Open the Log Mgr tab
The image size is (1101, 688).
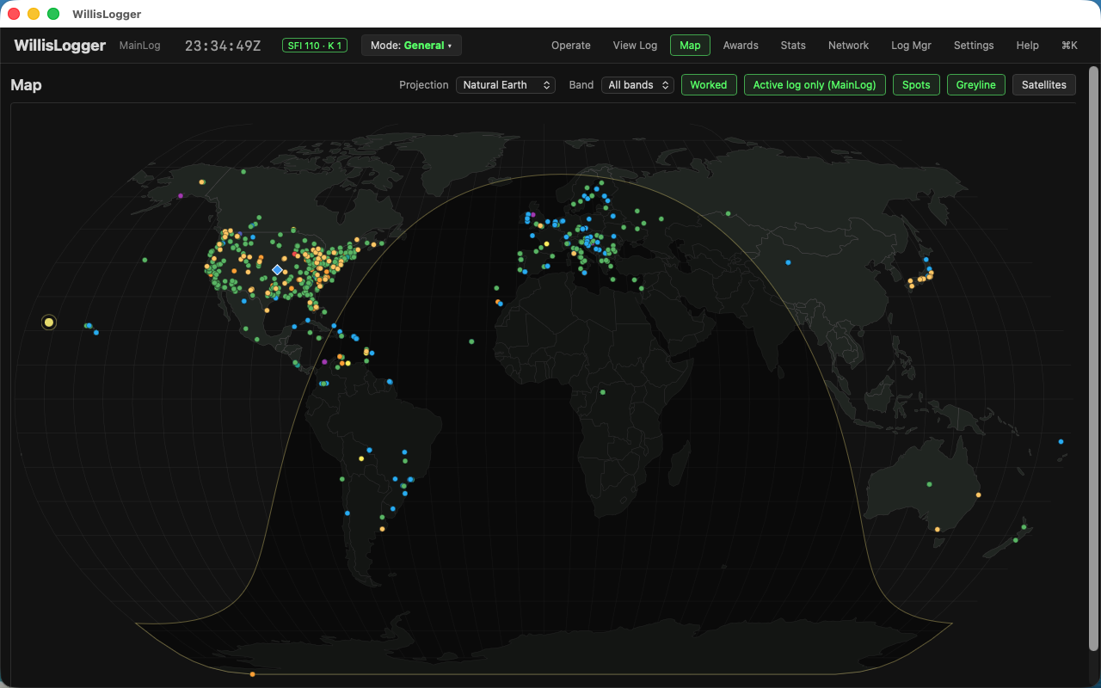(911, 46)
